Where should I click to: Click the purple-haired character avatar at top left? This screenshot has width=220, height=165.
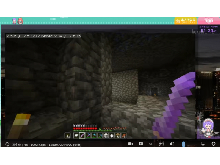(x=14, y=21)
